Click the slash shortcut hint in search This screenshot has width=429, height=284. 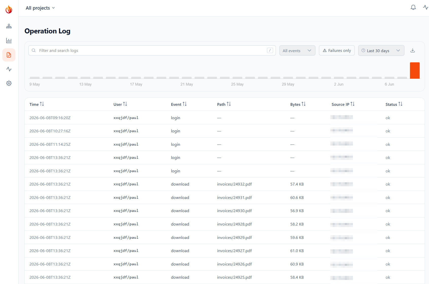[270, 50]
